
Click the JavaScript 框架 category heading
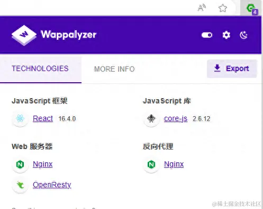pos(40,101)
